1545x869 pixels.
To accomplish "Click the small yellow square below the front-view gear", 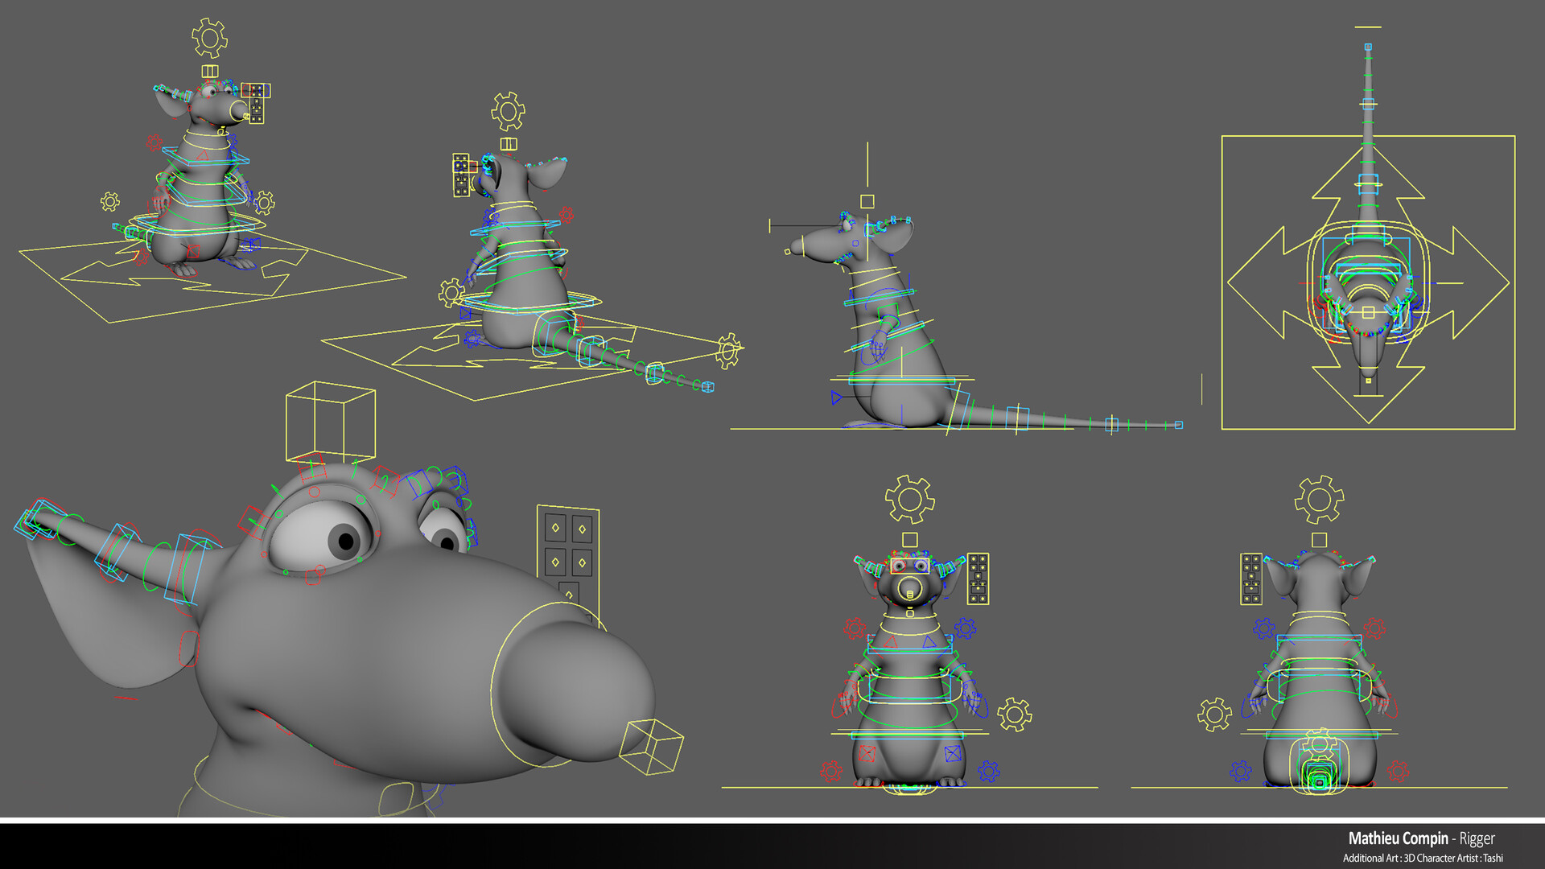I will (x=909, y=539).
